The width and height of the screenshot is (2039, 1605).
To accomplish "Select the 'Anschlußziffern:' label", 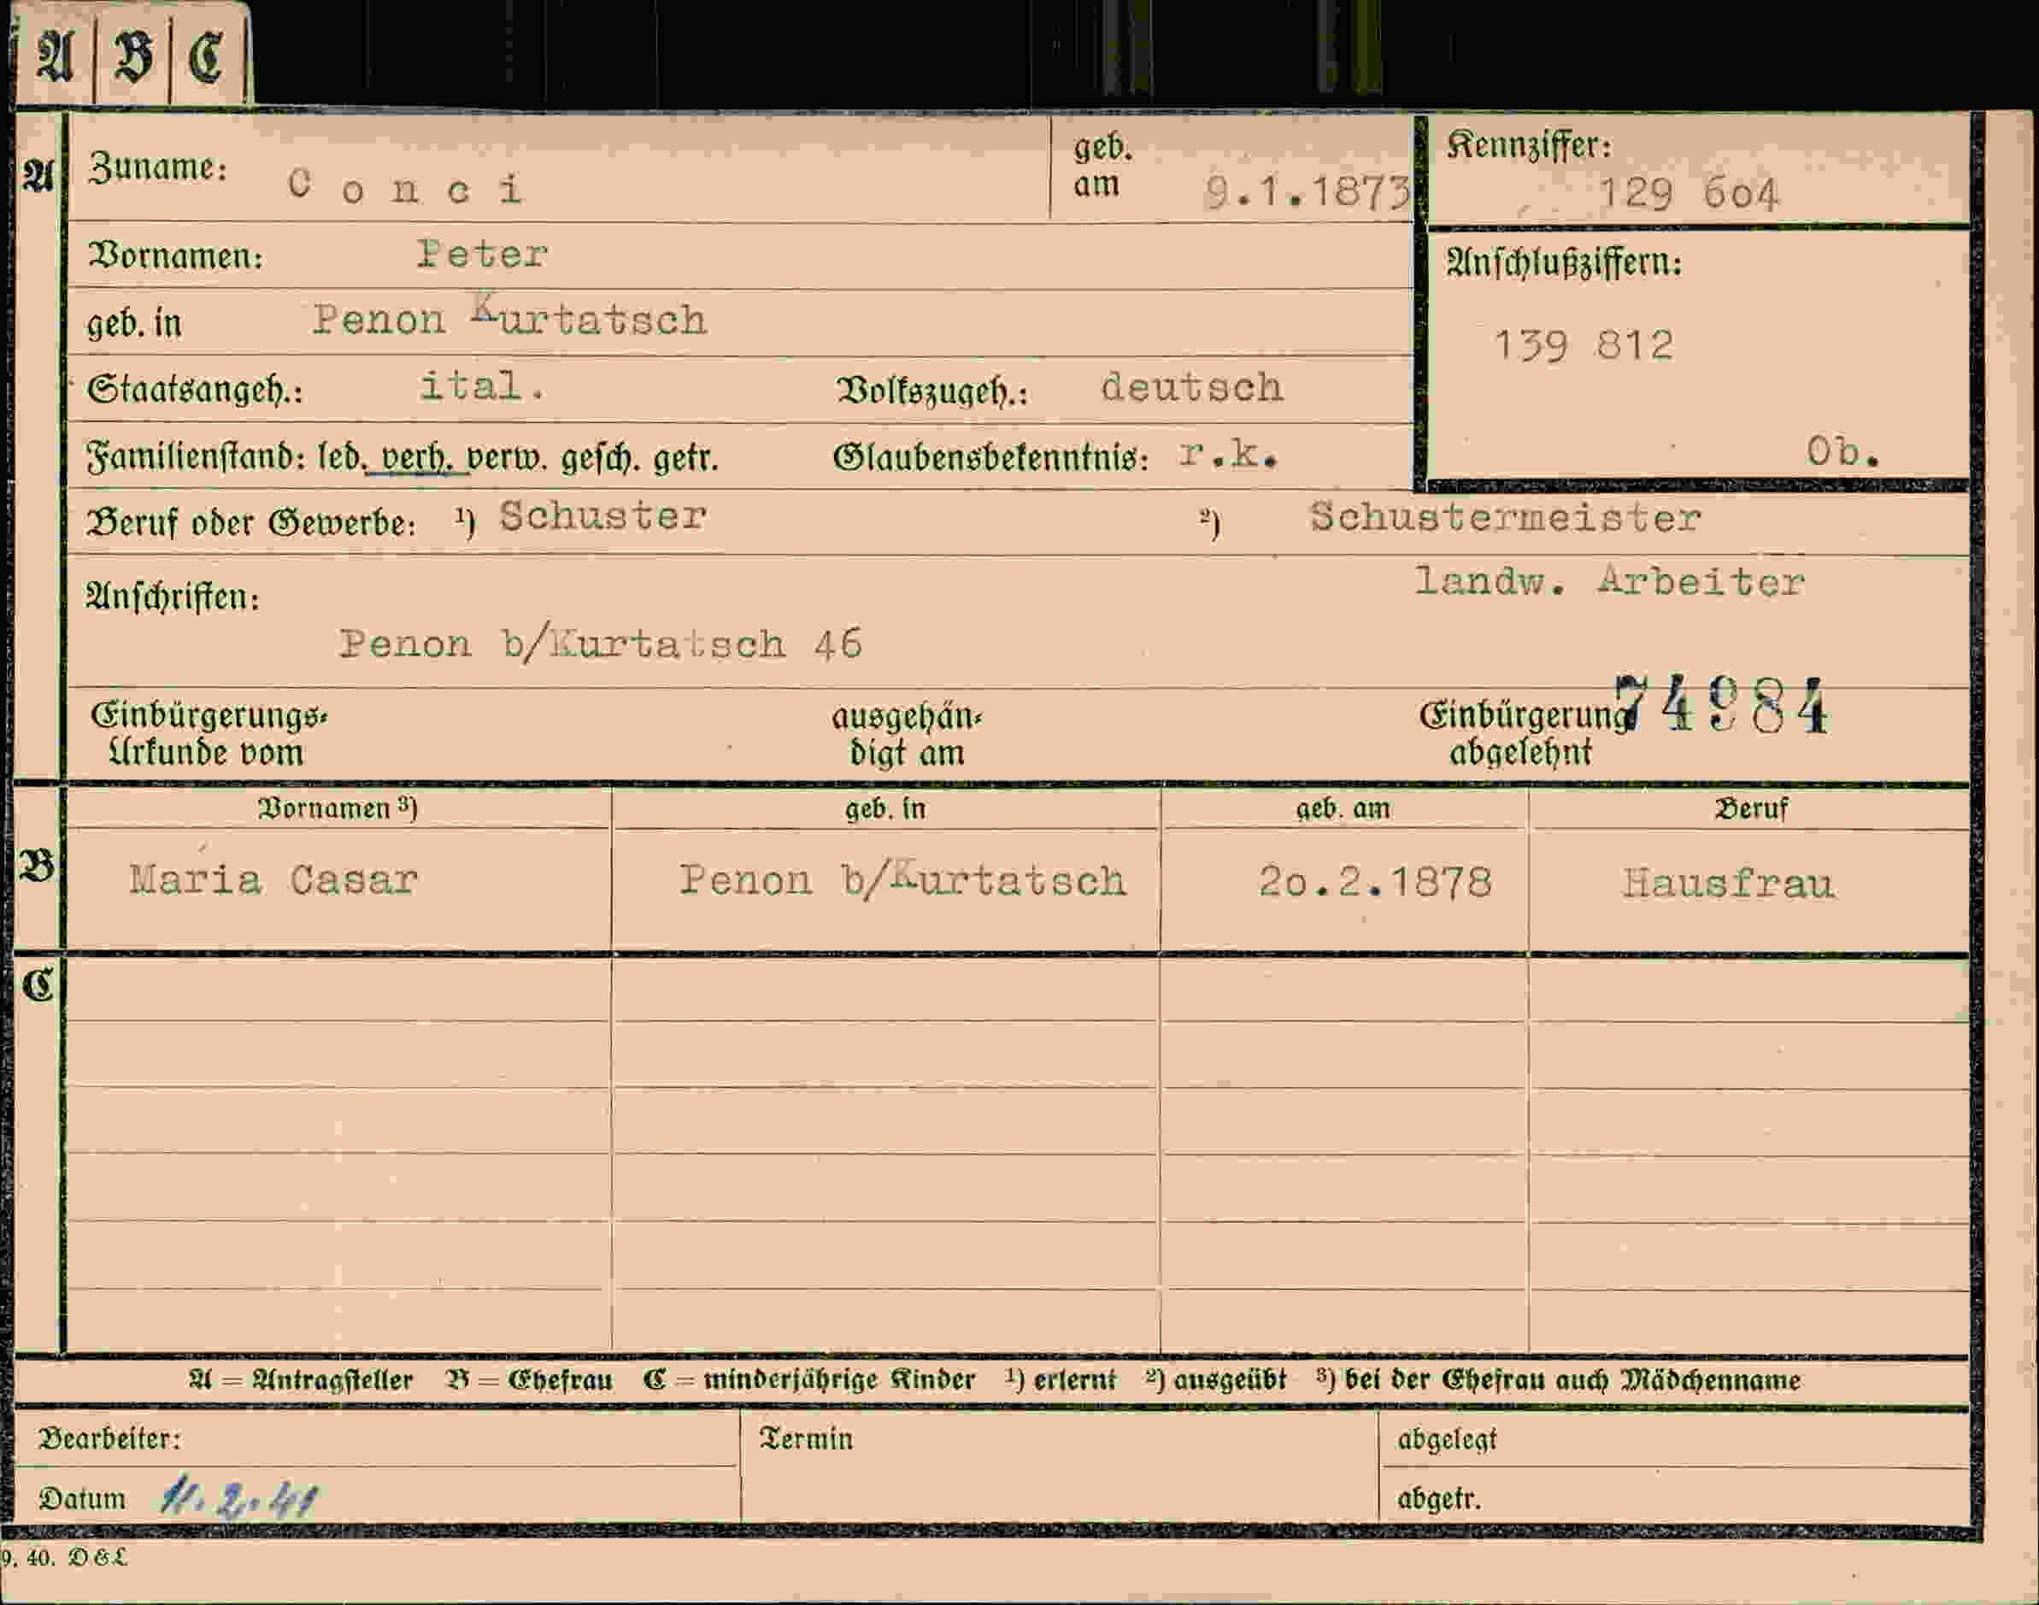I will (x=1564, y=263).
